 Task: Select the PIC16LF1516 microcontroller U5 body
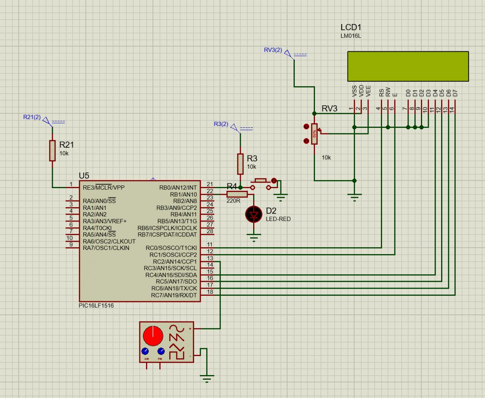(140, 241)
